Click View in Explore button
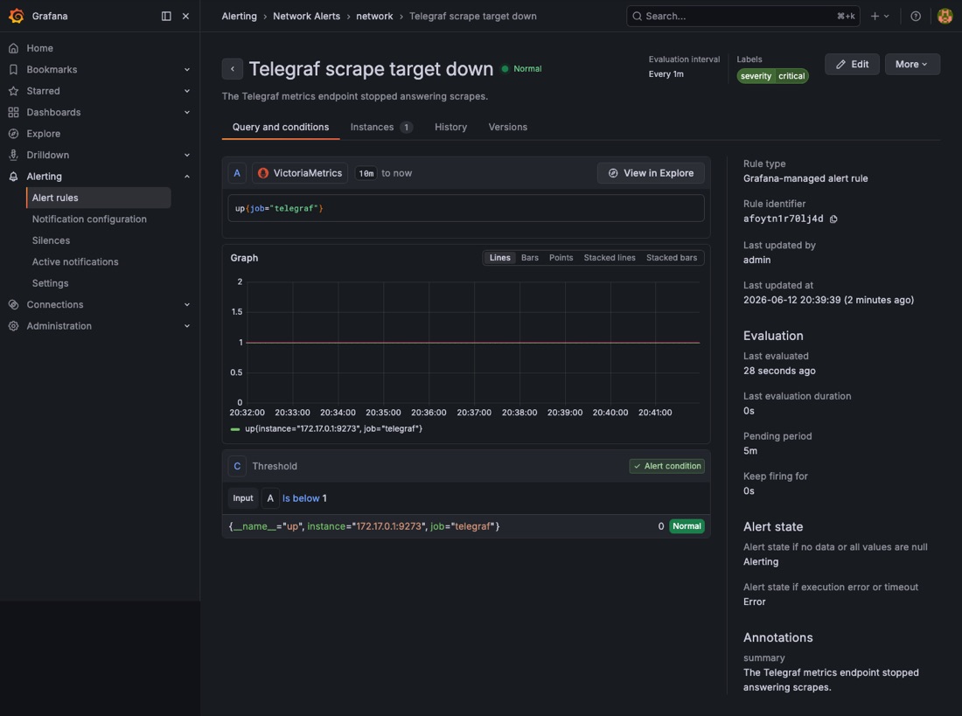This screenshot has width=962, height=716. 651,173
